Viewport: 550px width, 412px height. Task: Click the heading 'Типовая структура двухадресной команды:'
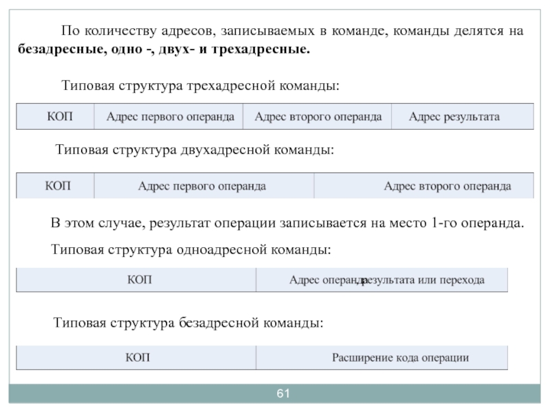point(194,149)
